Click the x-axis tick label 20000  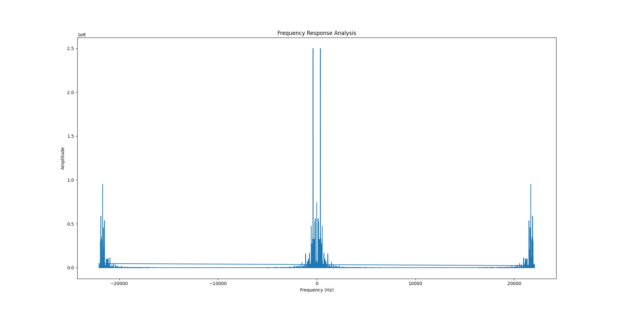[514, 283]
